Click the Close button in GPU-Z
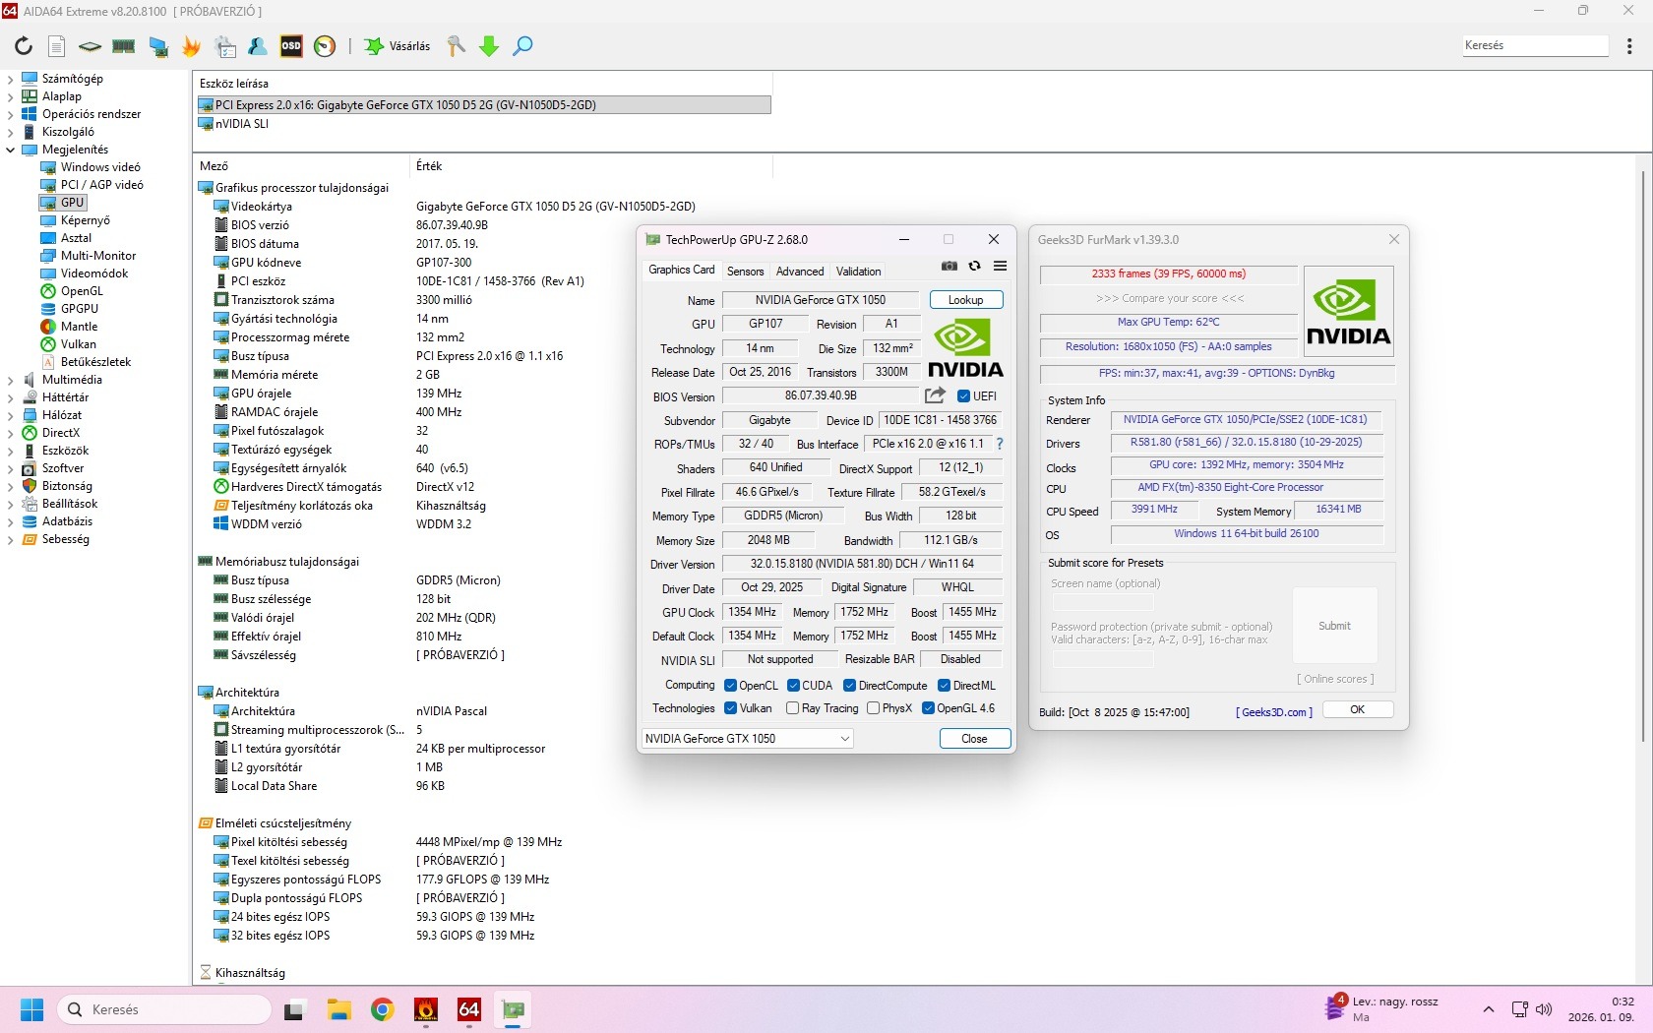 pyautogui.click(x=974, y=739)
